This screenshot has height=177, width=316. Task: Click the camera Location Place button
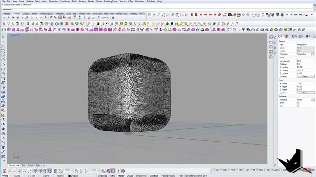click(305, 76)
